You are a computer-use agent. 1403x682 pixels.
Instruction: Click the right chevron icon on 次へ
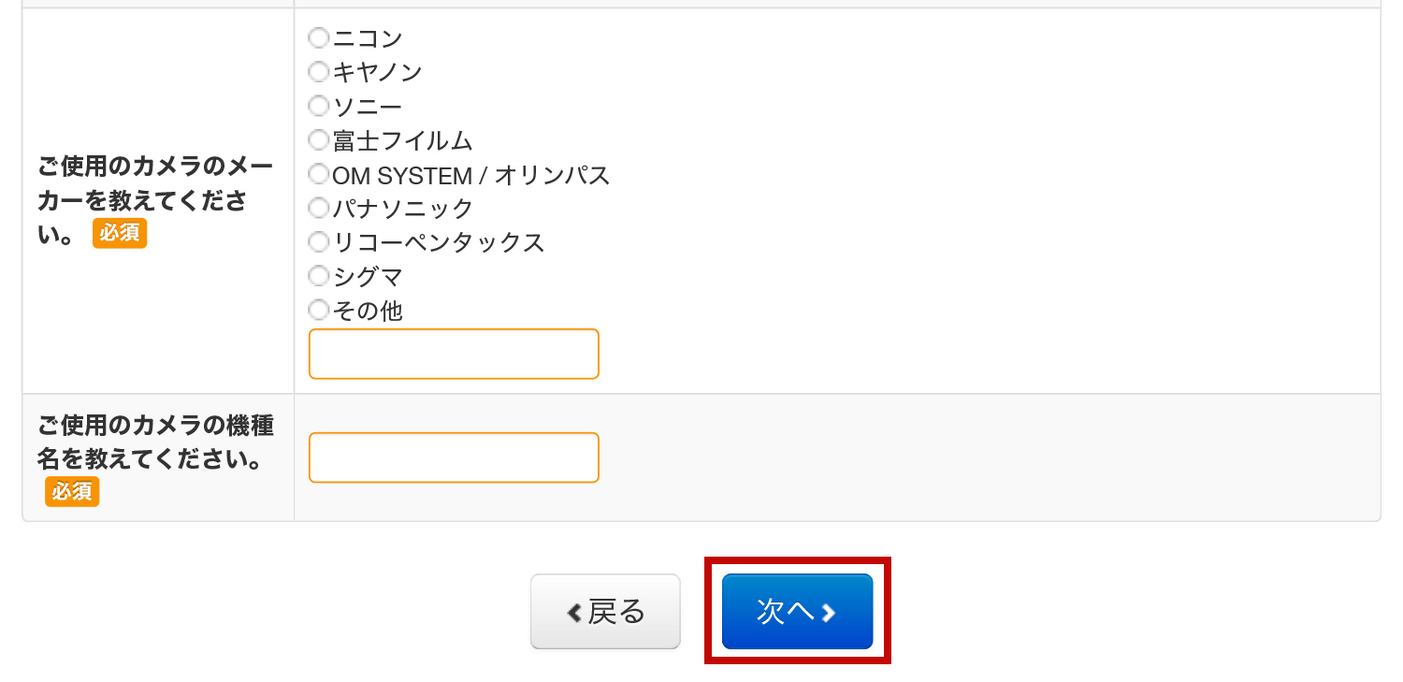[829, 613]
